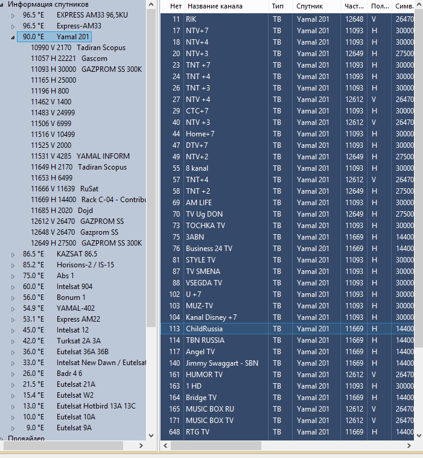Expand the Express-AM33 tree node

point(13,26)
